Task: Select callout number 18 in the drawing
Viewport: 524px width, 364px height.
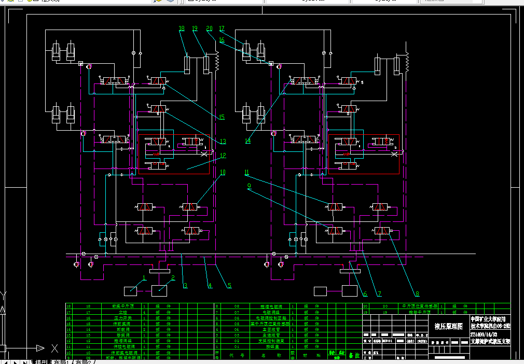Action: tap(182, 29)
